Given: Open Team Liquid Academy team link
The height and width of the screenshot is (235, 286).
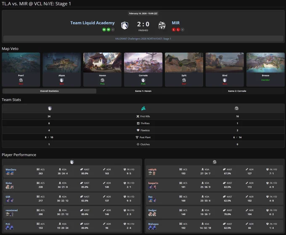Looking at the screenshot, I should pos(93,23).
